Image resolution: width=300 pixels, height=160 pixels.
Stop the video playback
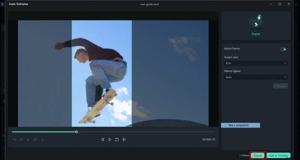[x=117, y=139]
